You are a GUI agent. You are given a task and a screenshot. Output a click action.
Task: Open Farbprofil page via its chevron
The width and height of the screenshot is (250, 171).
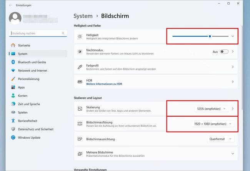233,67
